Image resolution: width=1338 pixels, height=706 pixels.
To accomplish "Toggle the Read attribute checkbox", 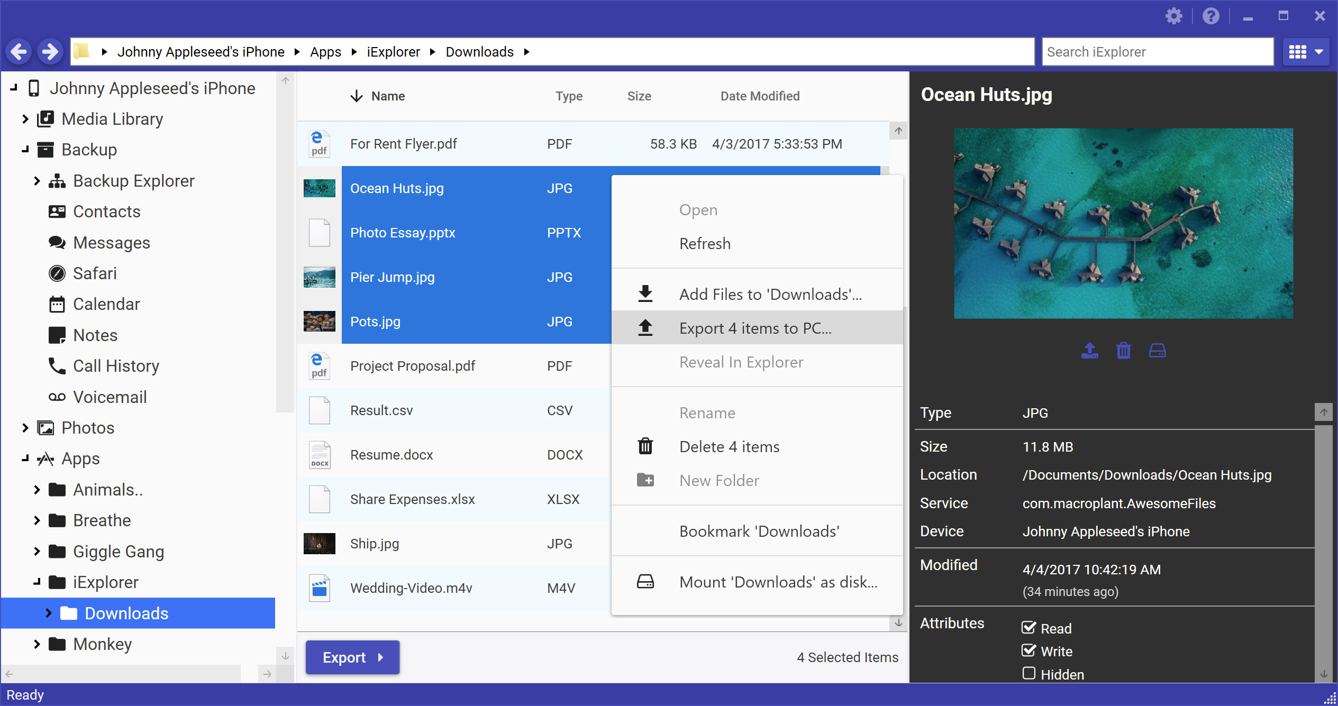I will tap(1028, 628).
